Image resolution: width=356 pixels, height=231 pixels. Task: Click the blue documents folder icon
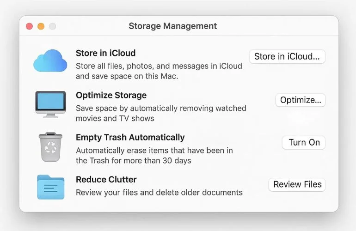point(50,186)
